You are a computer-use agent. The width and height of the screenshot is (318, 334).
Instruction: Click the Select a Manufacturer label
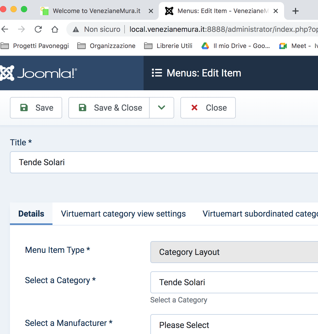click(x=69, y=323)
